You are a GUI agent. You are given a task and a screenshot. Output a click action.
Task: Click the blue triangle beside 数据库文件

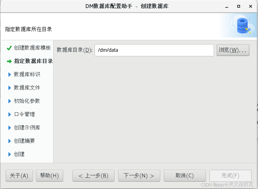(9, 88)
